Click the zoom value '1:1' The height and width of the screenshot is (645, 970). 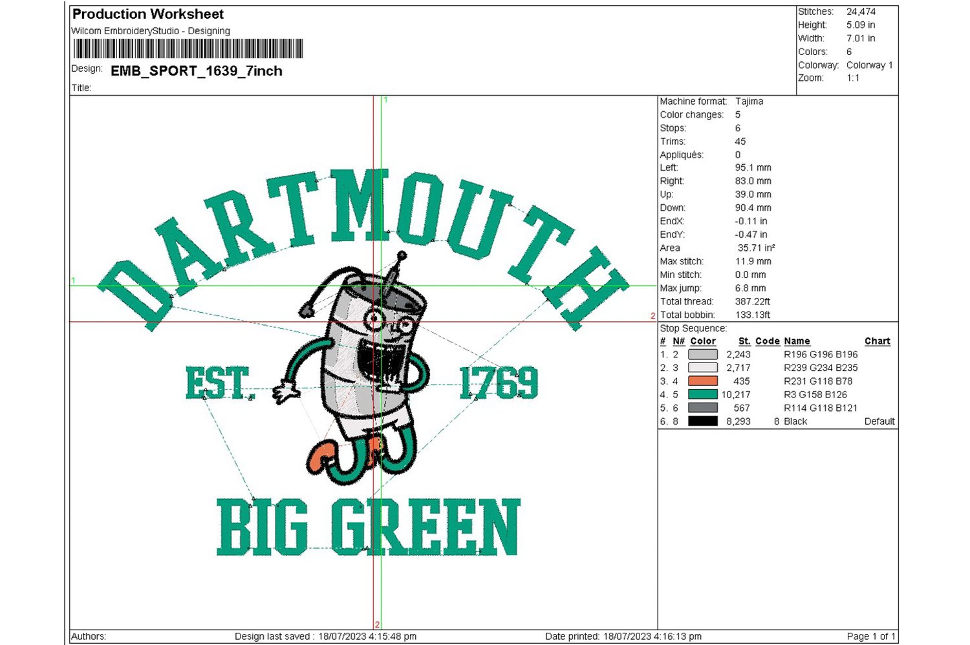pos(853,78)
